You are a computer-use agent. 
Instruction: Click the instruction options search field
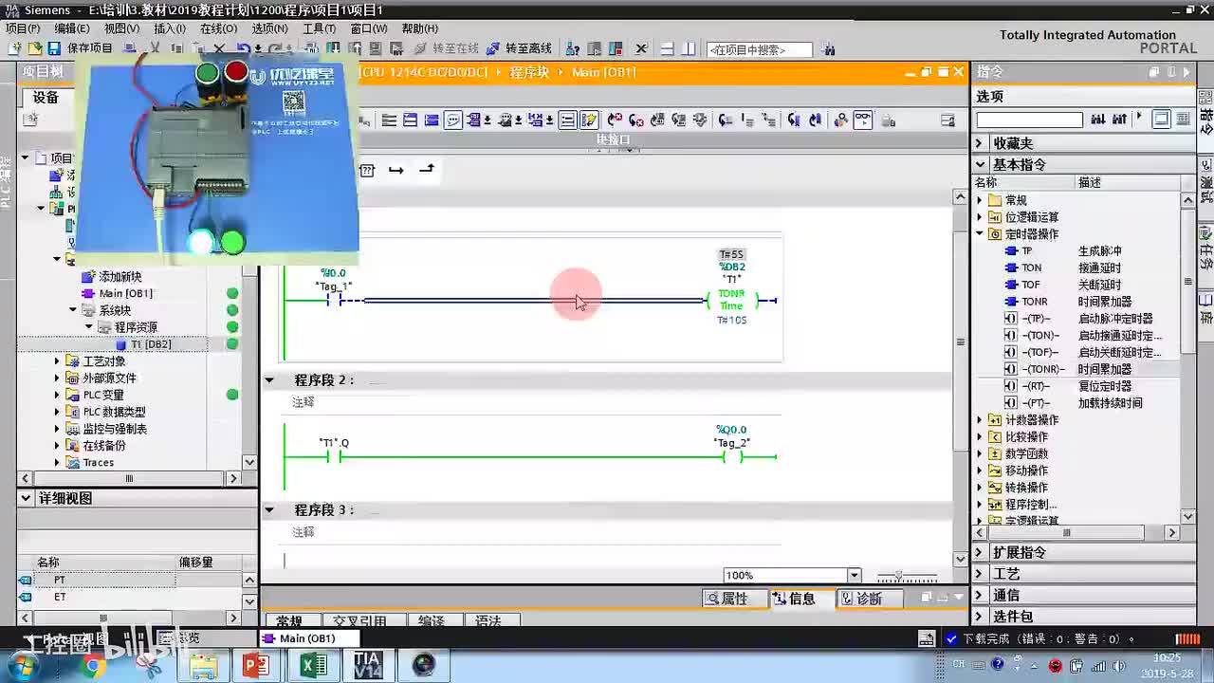(1030, 120)
